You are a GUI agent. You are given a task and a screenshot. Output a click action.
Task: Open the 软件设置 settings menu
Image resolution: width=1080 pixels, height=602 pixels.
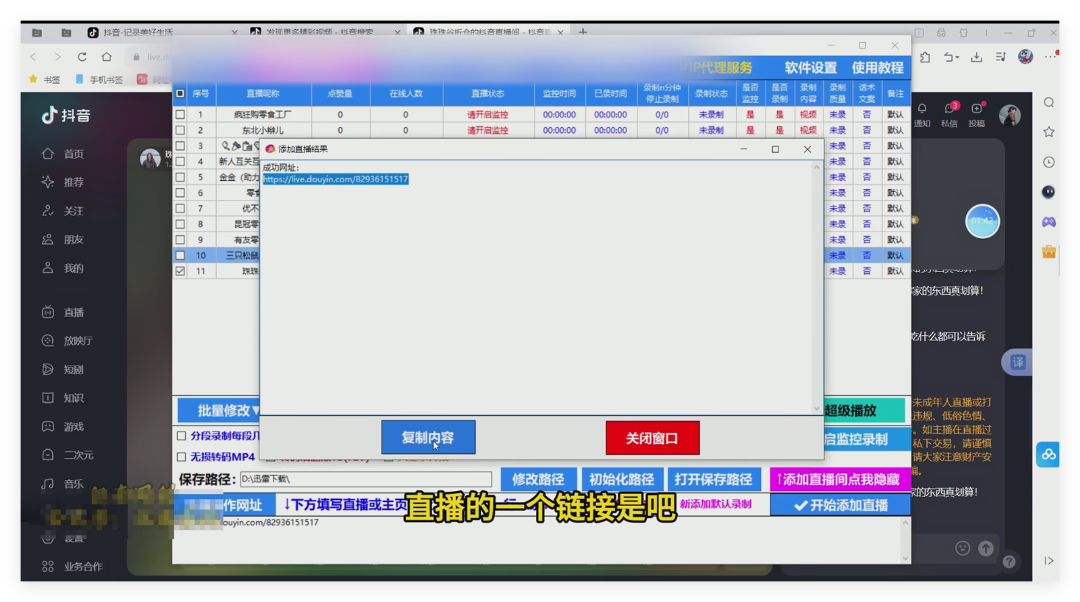pos(810,68)
